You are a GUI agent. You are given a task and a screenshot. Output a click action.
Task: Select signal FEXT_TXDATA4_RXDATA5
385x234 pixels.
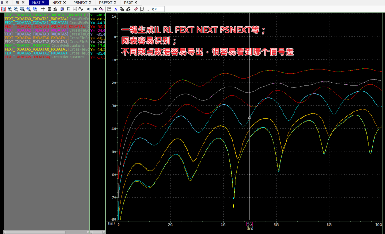point(27,46)
